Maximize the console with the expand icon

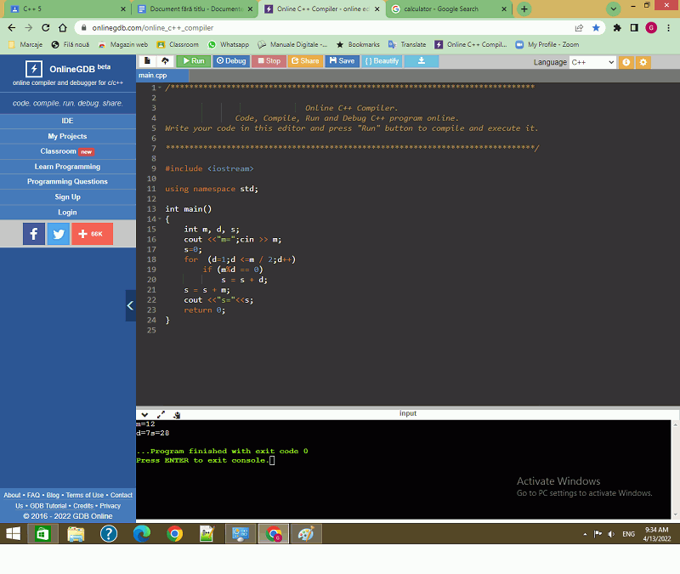[161, 415]
